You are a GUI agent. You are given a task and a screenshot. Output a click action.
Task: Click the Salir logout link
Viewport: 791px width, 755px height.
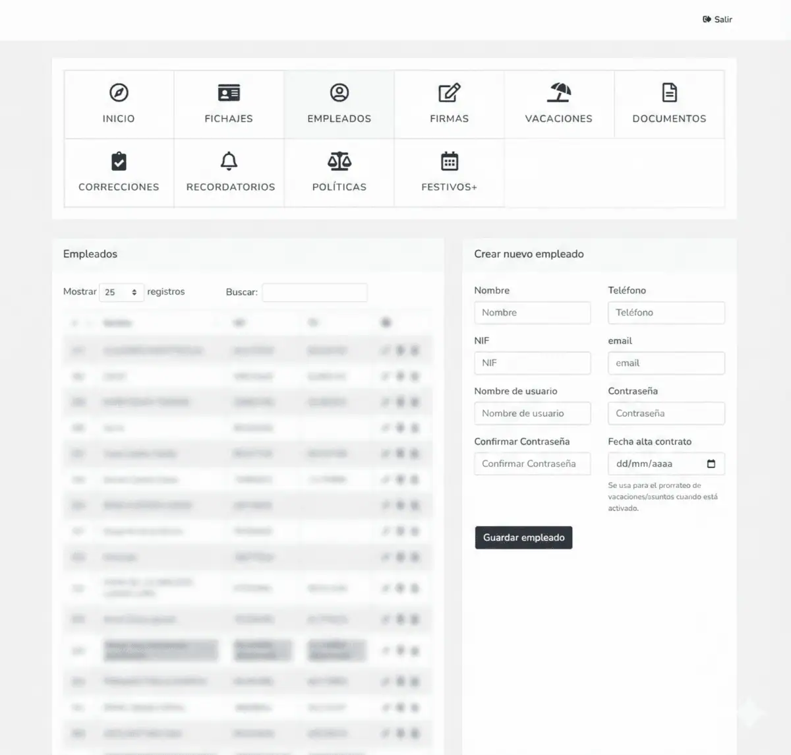coord(717,20)
